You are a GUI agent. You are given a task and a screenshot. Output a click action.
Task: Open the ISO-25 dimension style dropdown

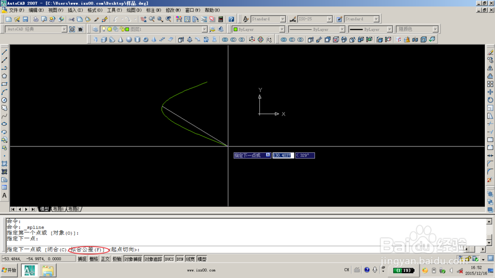point(330,19)
